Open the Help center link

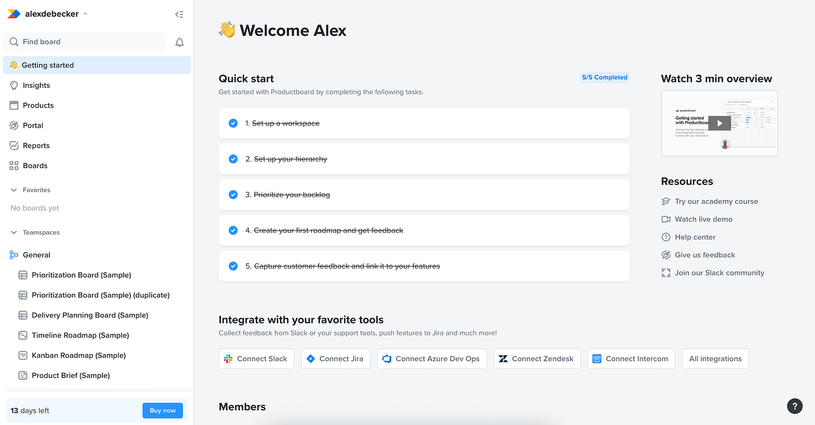[695, 237]
